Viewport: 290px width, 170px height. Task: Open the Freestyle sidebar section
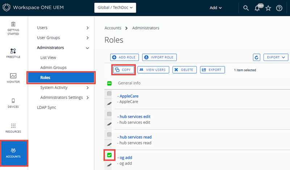pos(13,53)
